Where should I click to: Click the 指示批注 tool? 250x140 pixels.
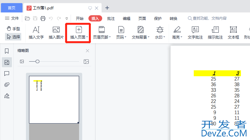coord(215,33)
